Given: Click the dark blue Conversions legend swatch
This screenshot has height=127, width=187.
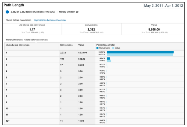Looking at the screenshot, I should pos(97,48).
